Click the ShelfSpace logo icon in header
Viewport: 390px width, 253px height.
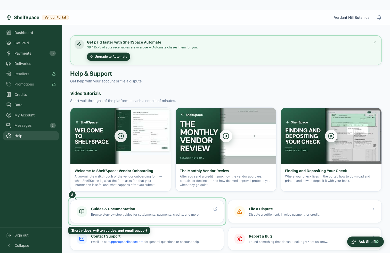[9, 18]
